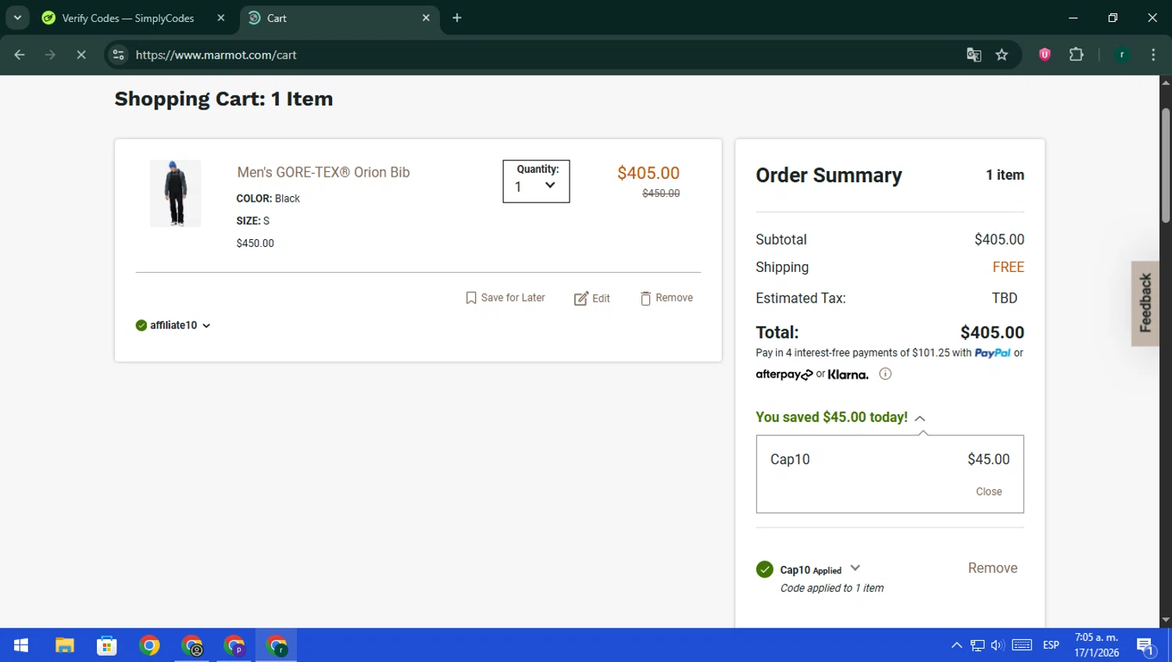Remove the Cap10 promo code
Viewport: 1172px width, 662px height.
[x=992, y=568]
